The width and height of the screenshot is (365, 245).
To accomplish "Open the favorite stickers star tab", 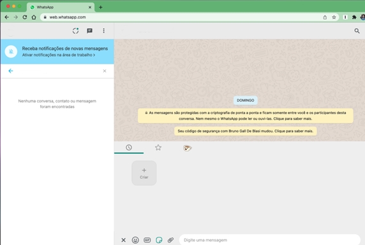I will click(x=158, y=148).
